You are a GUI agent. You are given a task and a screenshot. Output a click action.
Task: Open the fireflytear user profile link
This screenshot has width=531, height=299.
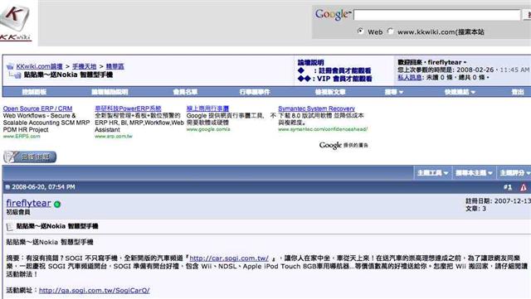click(29, 203)
